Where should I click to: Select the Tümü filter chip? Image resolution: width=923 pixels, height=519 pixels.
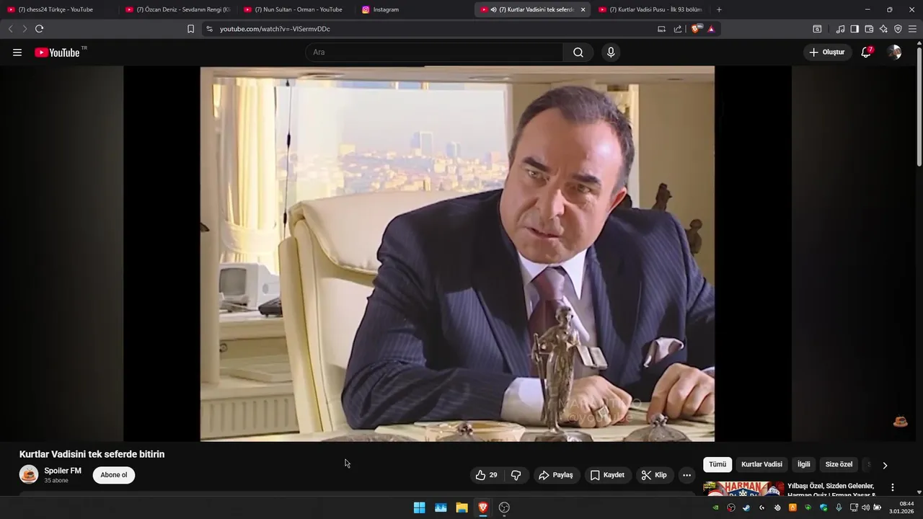pyautogui.click(x=717, y=464)
